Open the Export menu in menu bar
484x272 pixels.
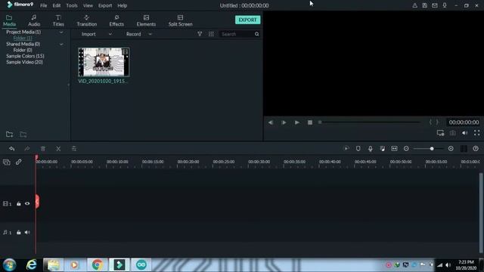point(105,5)
